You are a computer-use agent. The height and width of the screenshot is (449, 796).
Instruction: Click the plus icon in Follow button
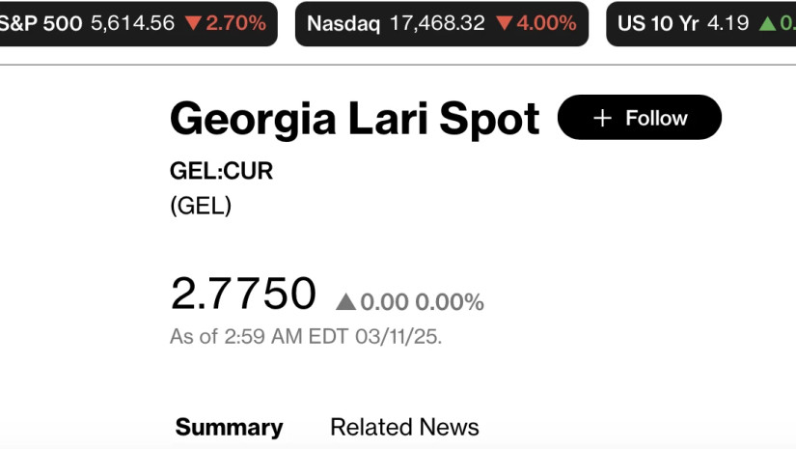(603, 118)
